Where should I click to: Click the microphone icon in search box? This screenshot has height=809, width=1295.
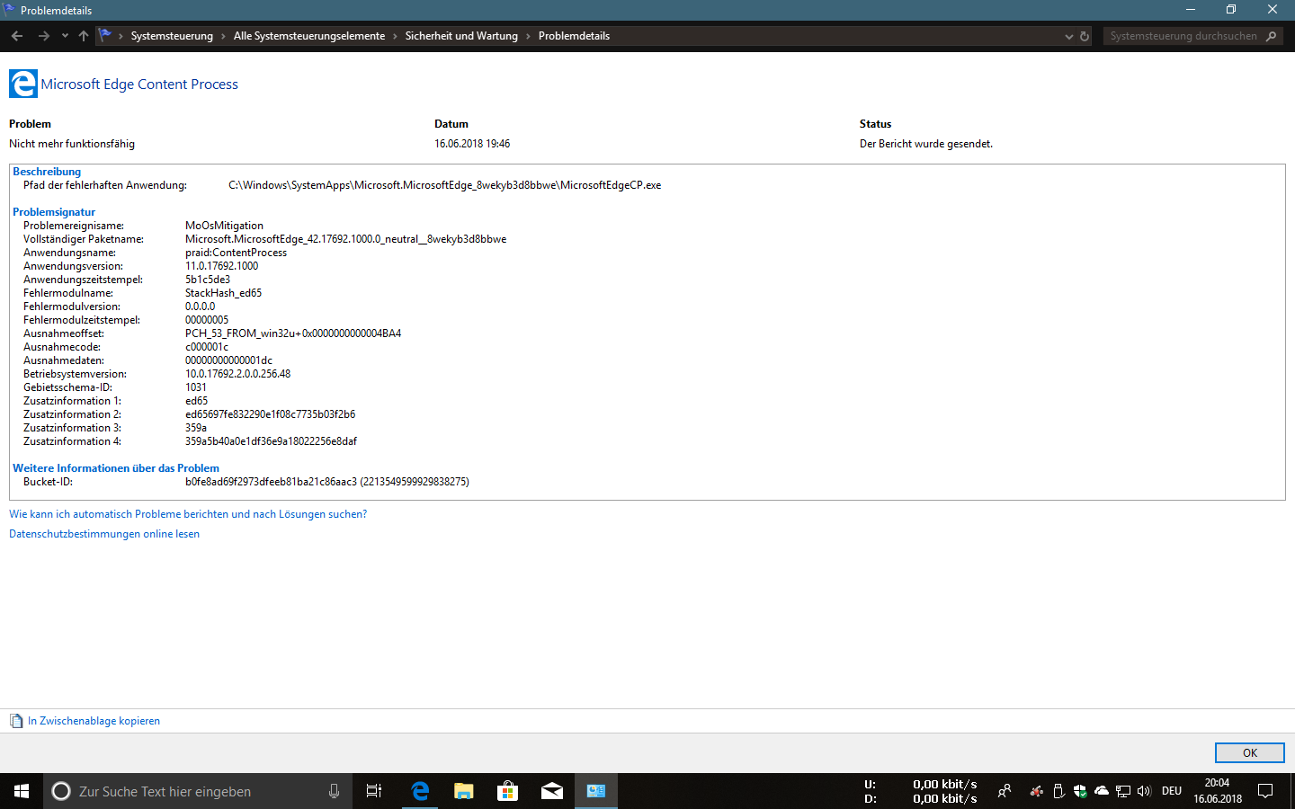pos(334,791)
